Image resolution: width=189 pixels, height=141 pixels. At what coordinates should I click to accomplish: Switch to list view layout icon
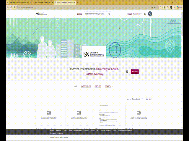147,99
